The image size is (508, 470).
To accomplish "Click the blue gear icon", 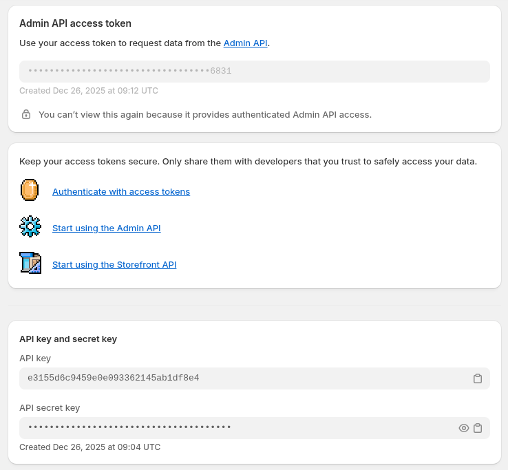I will (30, 227).
